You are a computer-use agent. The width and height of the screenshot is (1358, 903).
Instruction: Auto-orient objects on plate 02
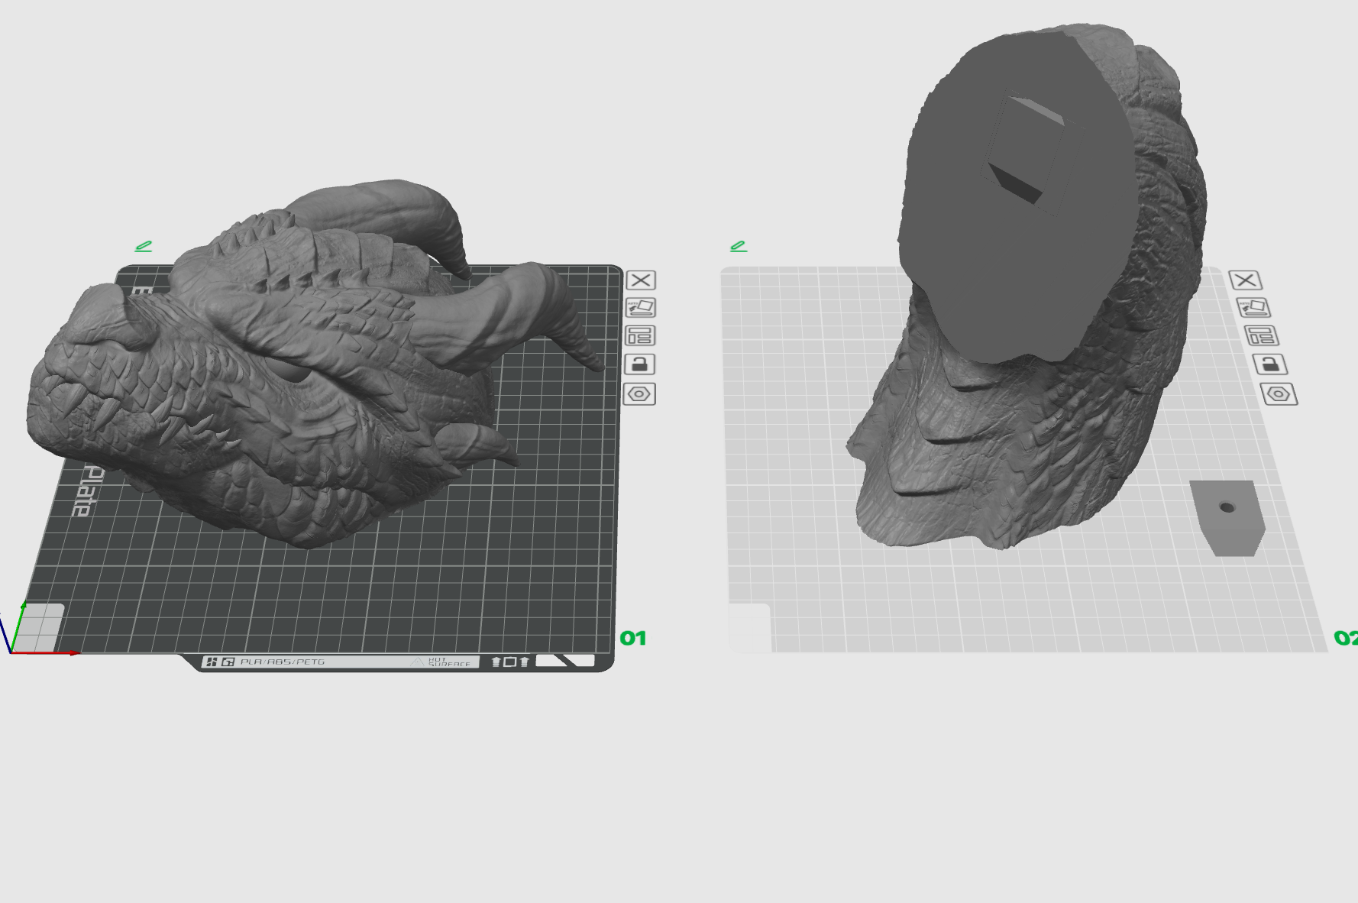coord(1253,308)
